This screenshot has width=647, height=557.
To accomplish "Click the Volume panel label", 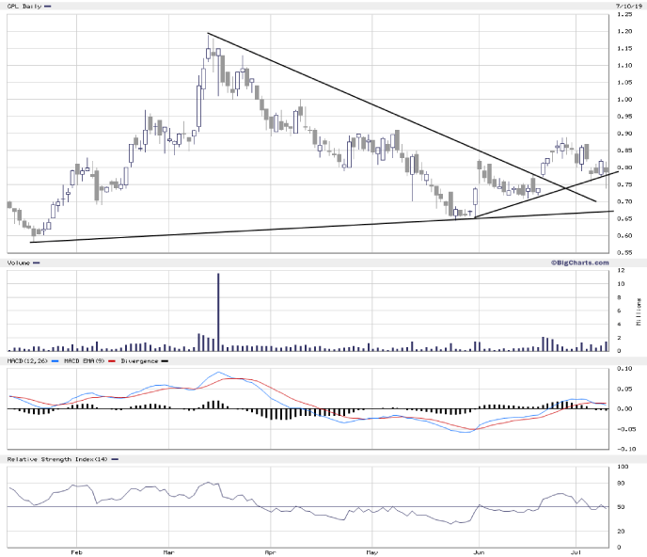I will [x=19, y=263].
